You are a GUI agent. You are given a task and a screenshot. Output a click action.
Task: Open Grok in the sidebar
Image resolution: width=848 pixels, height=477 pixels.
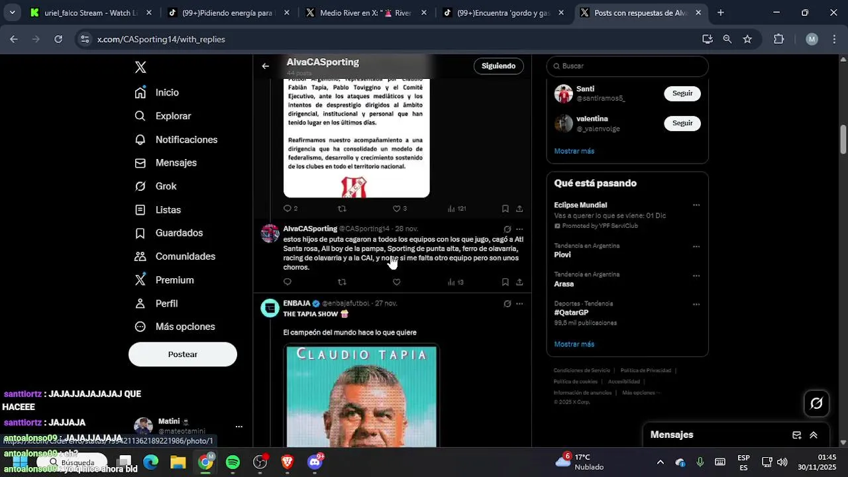(156, 186)
